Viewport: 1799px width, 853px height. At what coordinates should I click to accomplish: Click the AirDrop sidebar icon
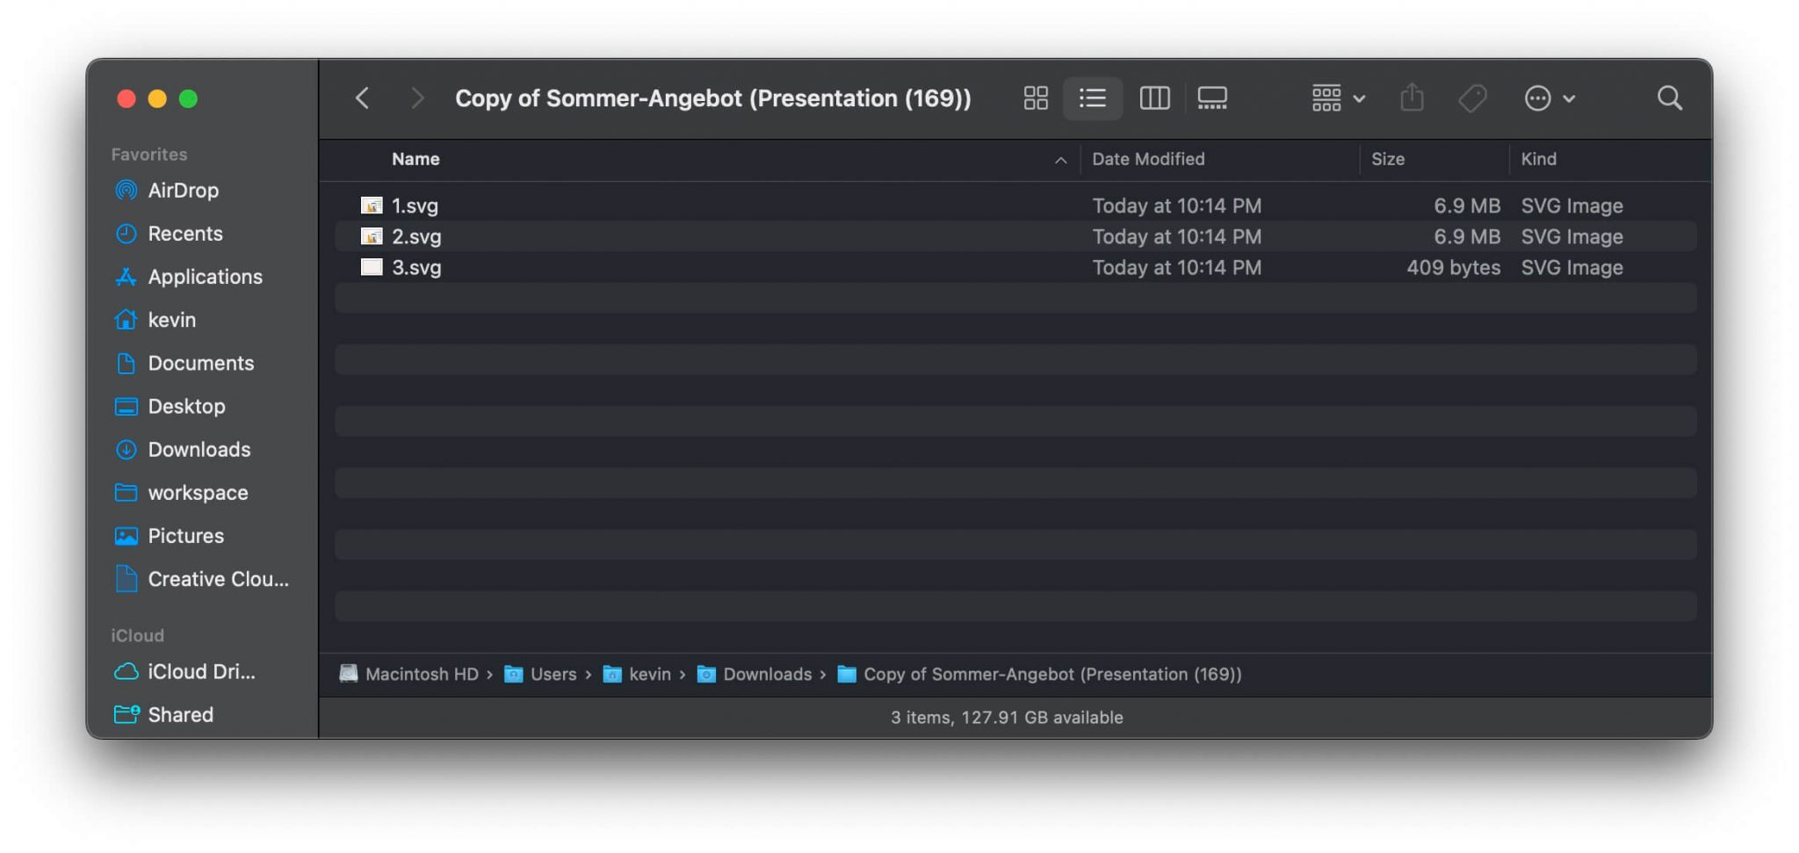point(126,190)
